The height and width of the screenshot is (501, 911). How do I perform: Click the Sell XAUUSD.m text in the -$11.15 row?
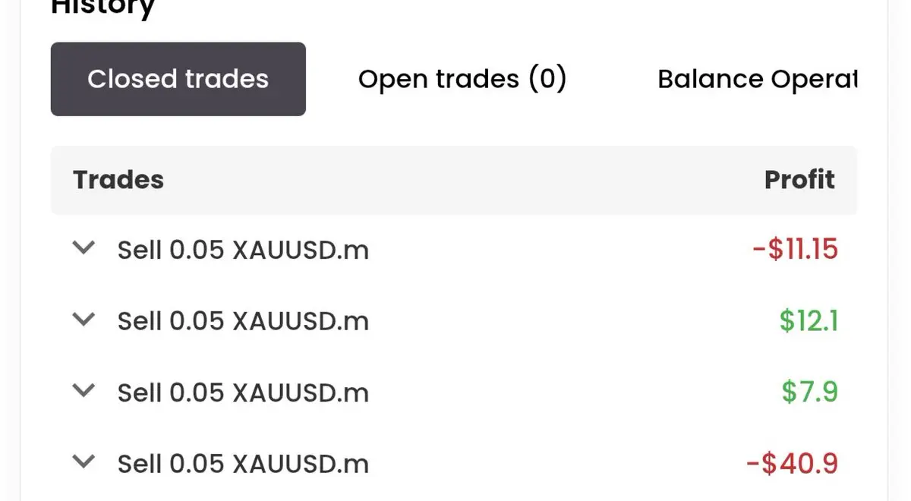point(243,250)
